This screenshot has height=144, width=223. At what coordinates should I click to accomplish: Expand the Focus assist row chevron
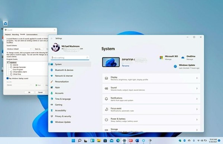click(x=197, y=109)
